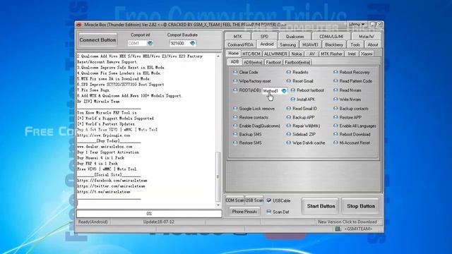
Task: Open the ROOT(ADB) Method1 dropdown
Action: [x=284, y=91]
